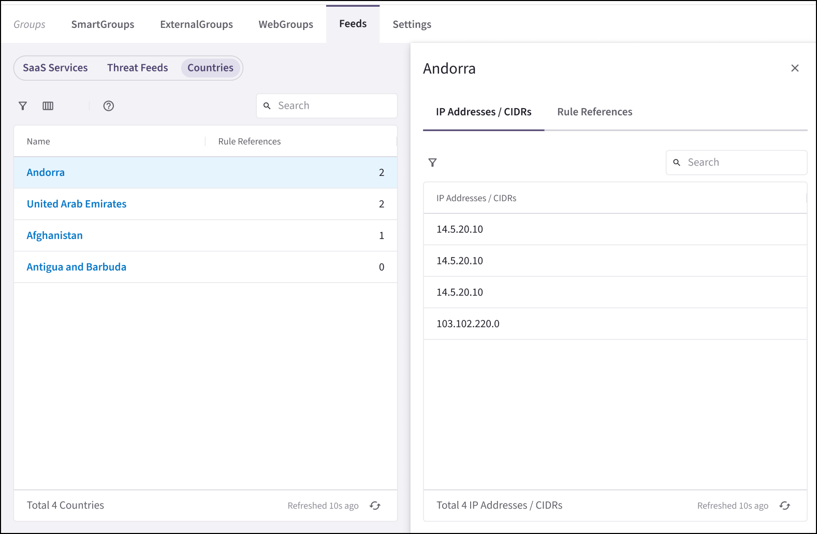This screenshot has width=817, height=534.
Task: Refresh the countries list
Action: coord(375,506)
